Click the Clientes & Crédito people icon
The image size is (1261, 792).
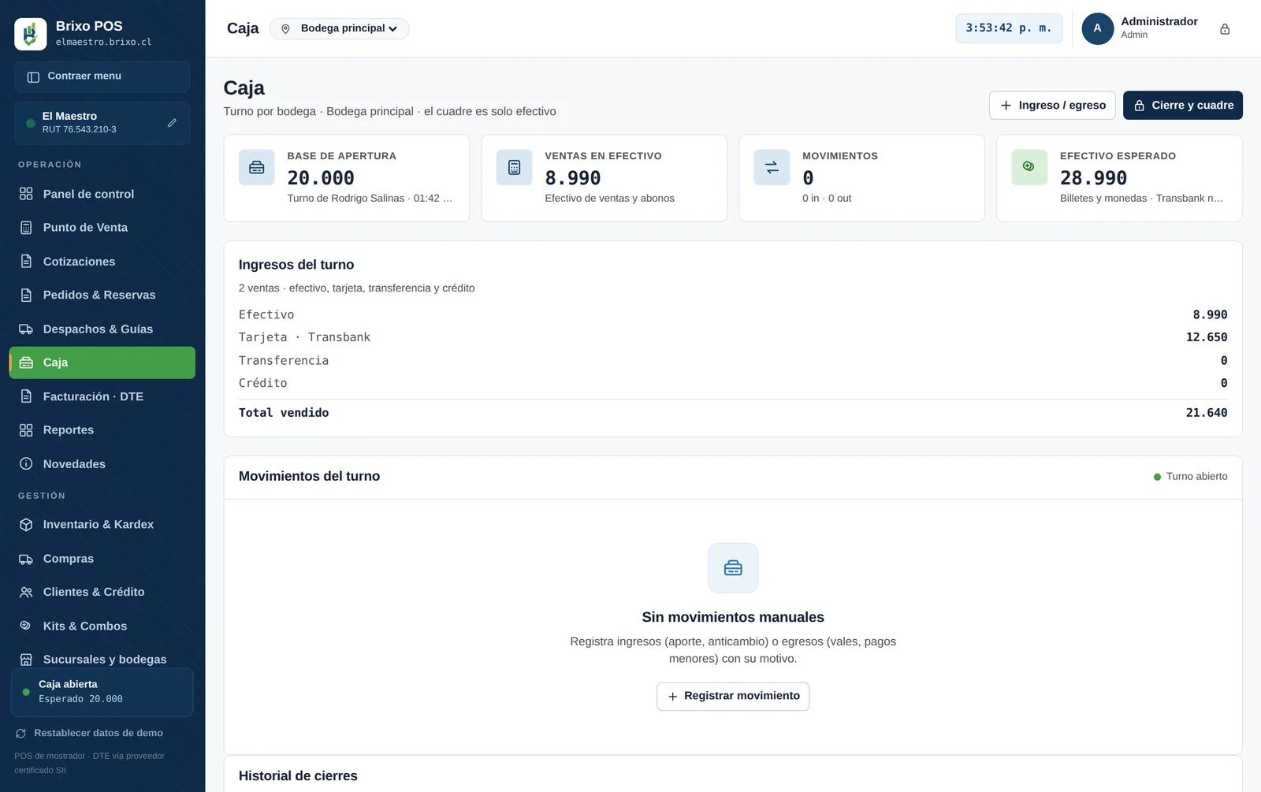[26, 593]
